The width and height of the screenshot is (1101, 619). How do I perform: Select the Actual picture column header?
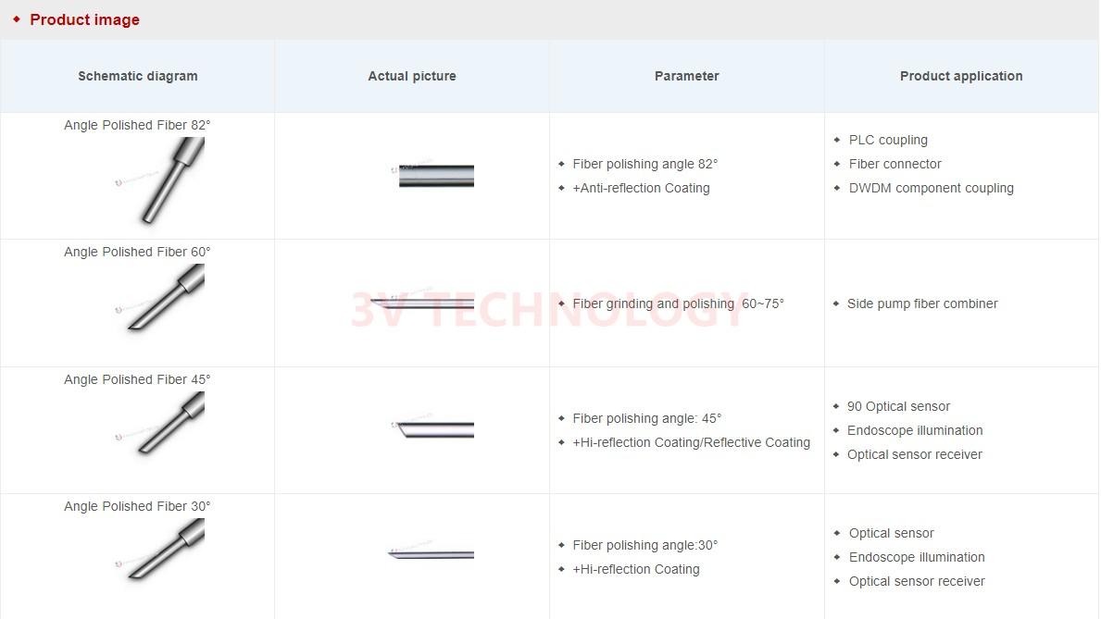412,76
